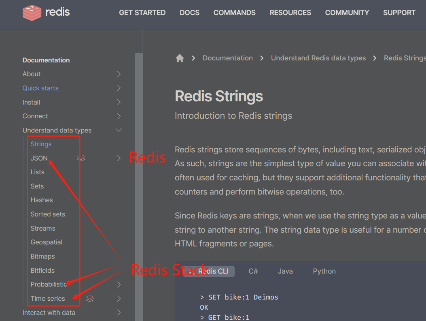Open the COMMUNITY menu
Viewport: 426px width, 321px height.
(x=347, y=13)
